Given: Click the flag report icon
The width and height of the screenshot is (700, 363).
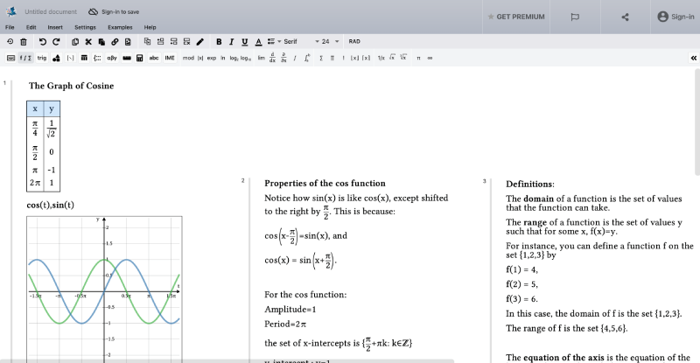Looking at the screenshot, I should click(x=575, y=17).
